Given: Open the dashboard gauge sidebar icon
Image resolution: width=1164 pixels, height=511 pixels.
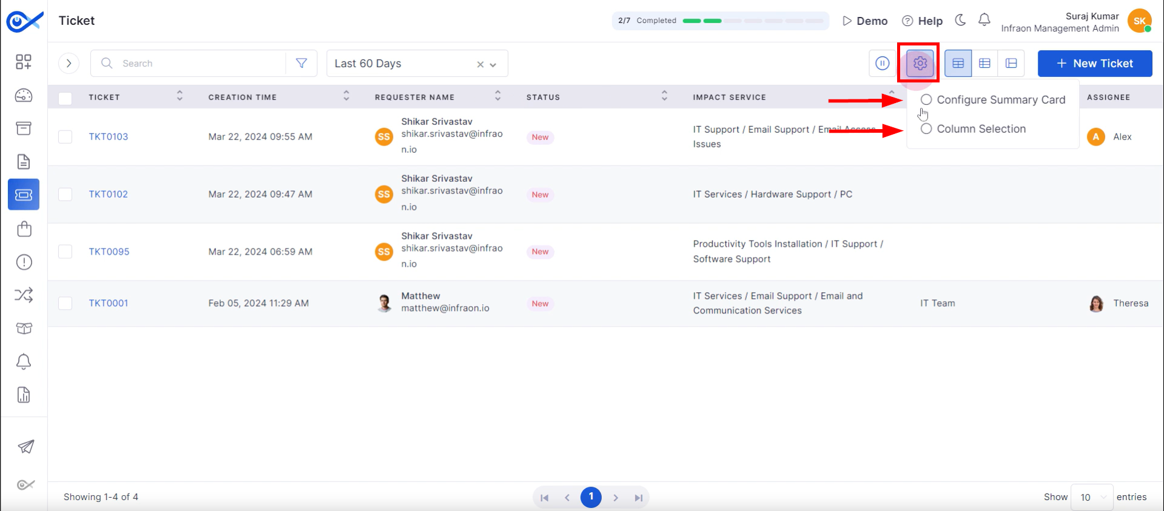Looking at the screenshot, I should click(24, 95).
